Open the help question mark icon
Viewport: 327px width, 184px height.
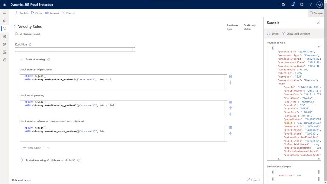[310, 4]
